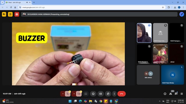Open the 305 others participants tile
The width and height of the screenshot is (186, 104).
click(x=148, y=75)
